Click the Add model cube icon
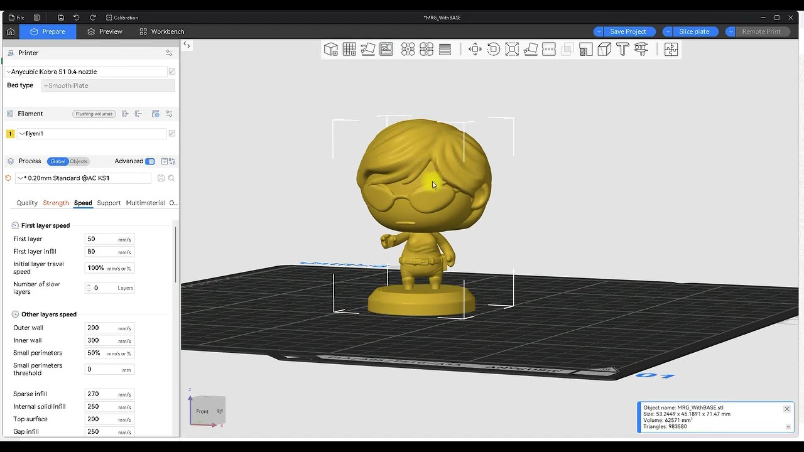 click(331, 49)
